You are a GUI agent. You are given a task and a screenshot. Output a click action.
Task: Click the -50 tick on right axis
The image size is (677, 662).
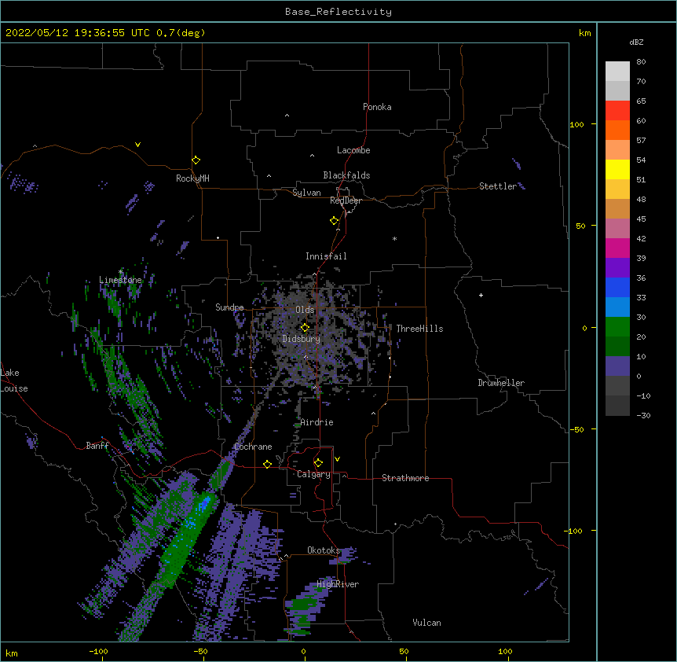576,429
